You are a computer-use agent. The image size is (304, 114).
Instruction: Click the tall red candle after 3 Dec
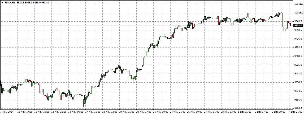click(283, 20)
